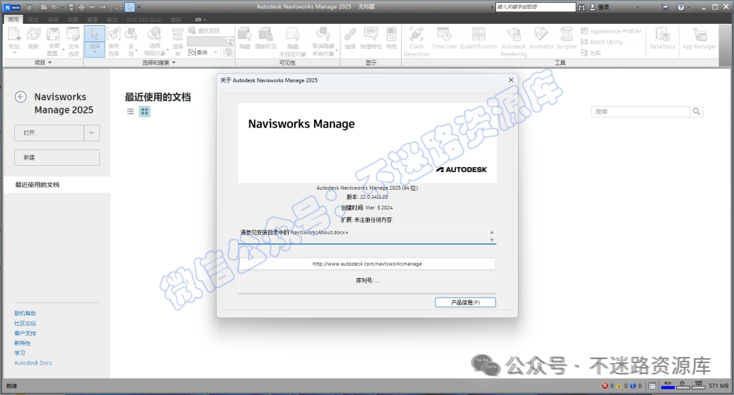734x395 pixels.
Task: Select the 输出 ribbon tab
Action: pyautogui.click(x=112, y=20)
